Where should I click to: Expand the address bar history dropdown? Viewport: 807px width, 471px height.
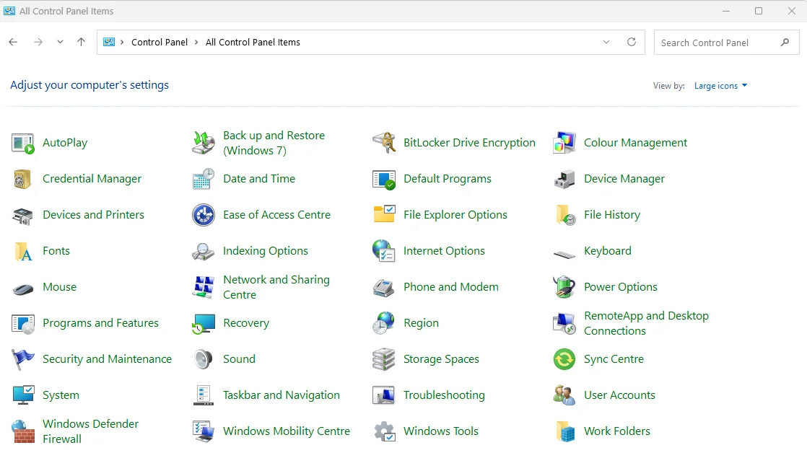pyautogui.click(x=606, y=42)
